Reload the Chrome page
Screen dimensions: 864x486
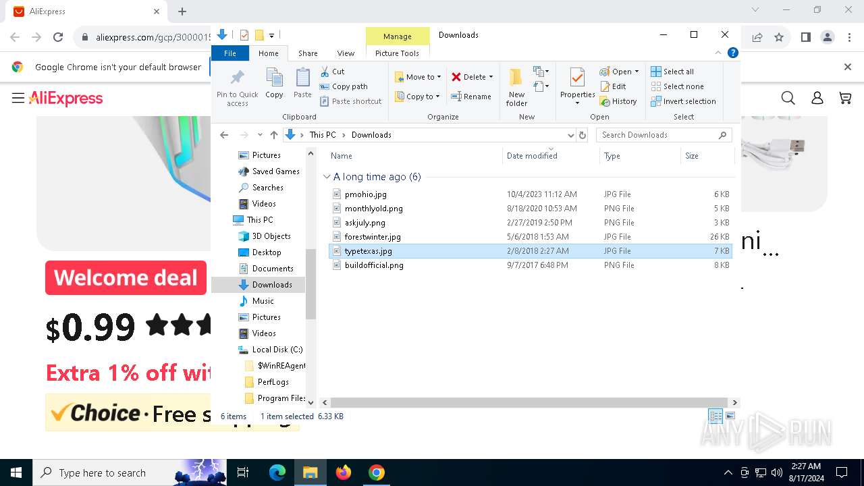tap(58, 38)
